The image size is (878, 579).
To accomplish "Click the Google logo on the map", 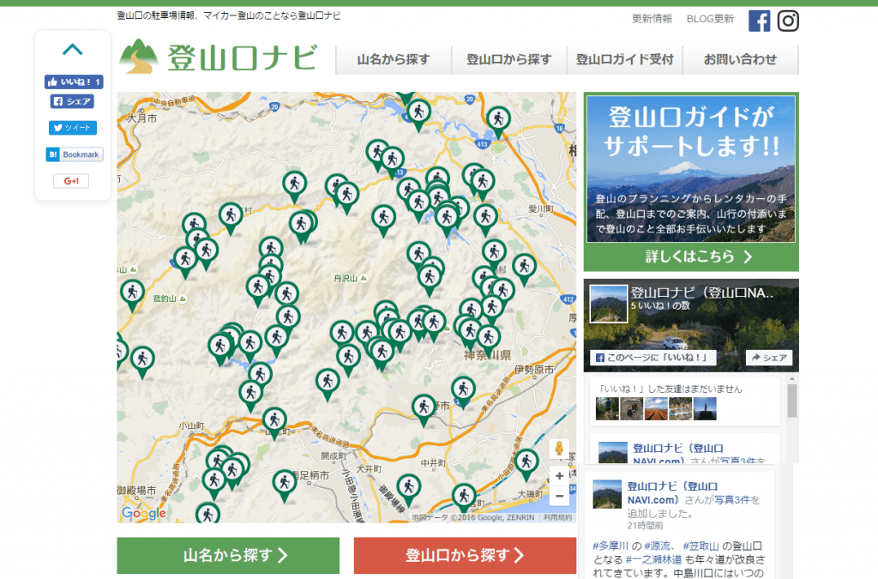I will 144,513.
